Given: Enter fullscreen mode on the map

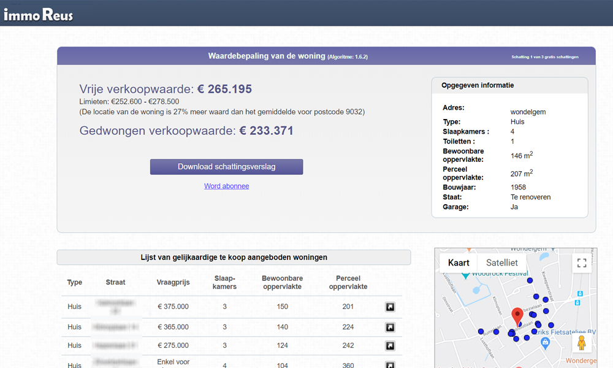Looking at the screenshot, I should coord(581,263).
